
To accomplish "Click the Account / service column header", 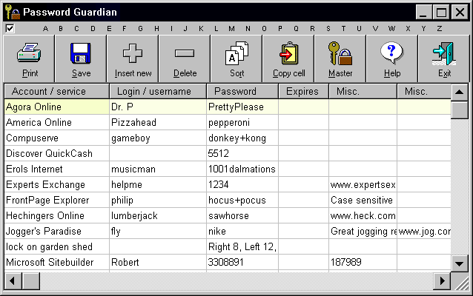I will point(56,91).
